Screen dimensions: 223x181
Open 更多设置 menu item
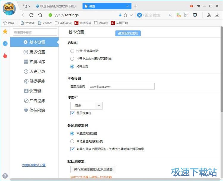tap(34, 52)
